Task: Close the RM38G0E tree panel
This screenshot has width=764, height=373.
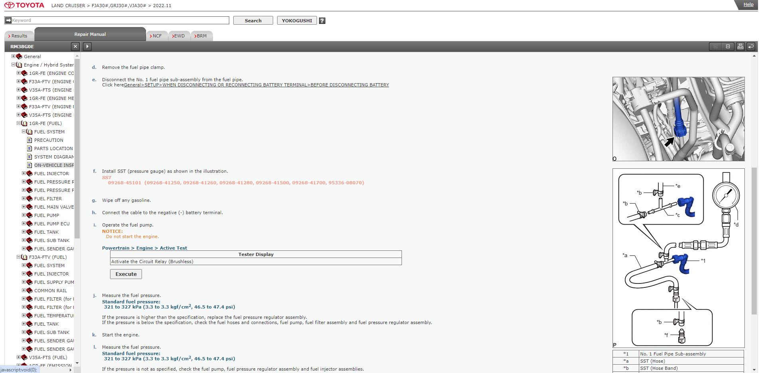Action: pos(75,47)
